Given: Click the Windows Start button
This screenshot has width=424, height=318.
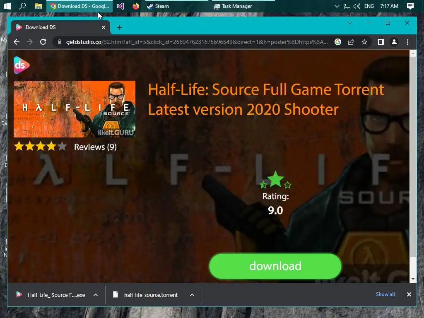Looking at the screenshot, I should [x=7, y=6].
